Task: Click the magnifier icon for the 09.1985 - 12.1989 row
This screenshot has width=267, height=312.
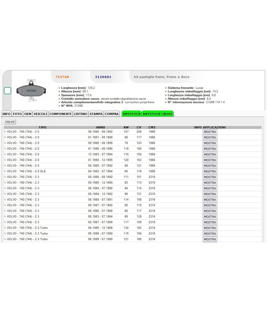Action: point(5,182)
